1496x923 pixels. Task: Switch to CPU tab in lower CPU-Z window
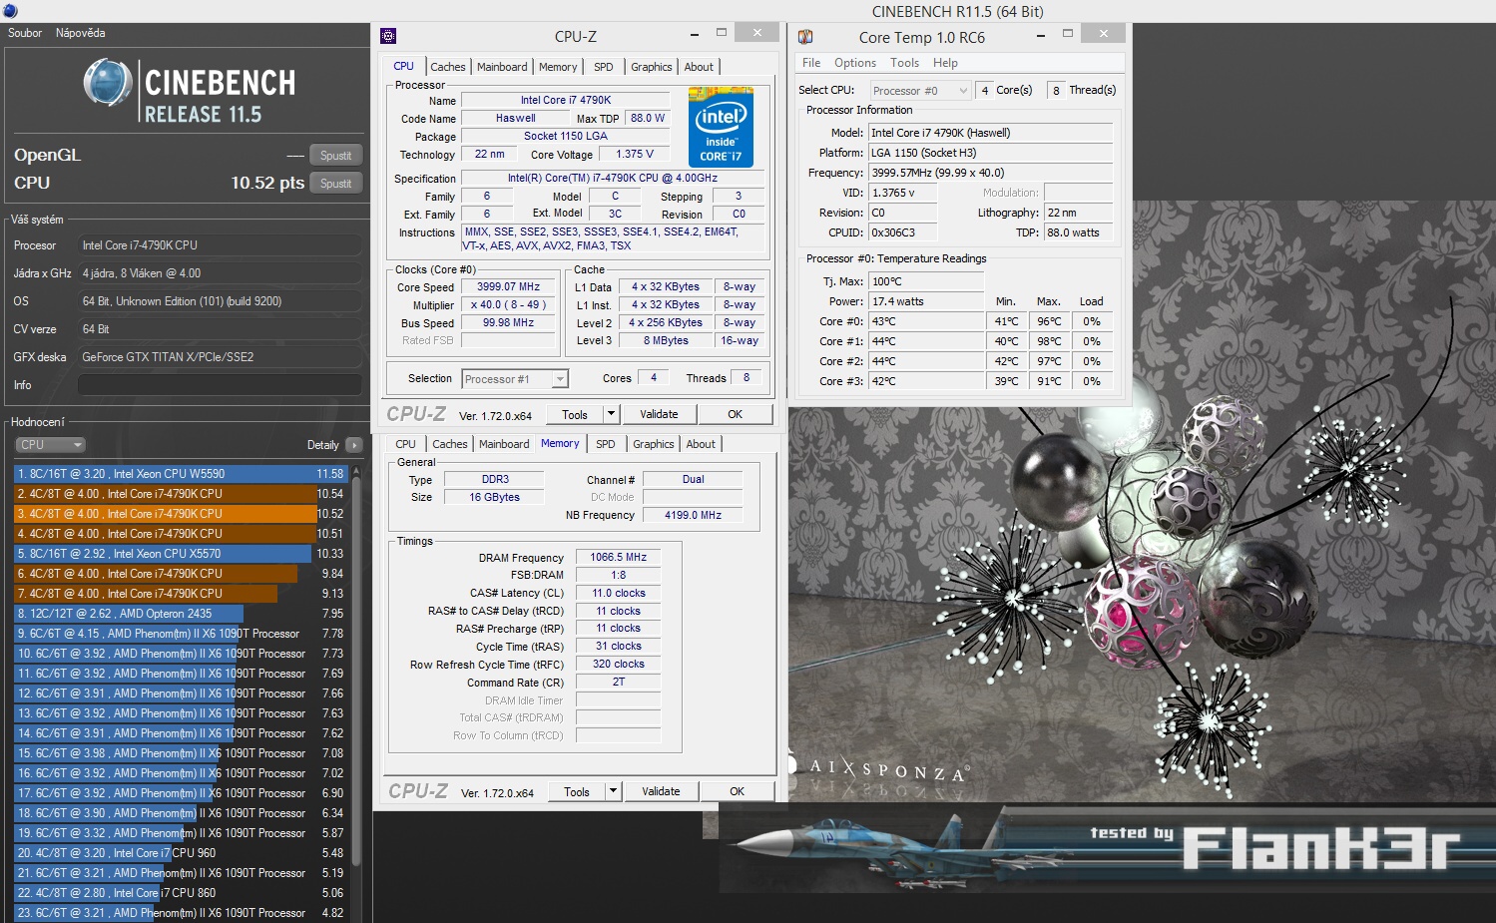pyautogui.click(x=405, y=444)
